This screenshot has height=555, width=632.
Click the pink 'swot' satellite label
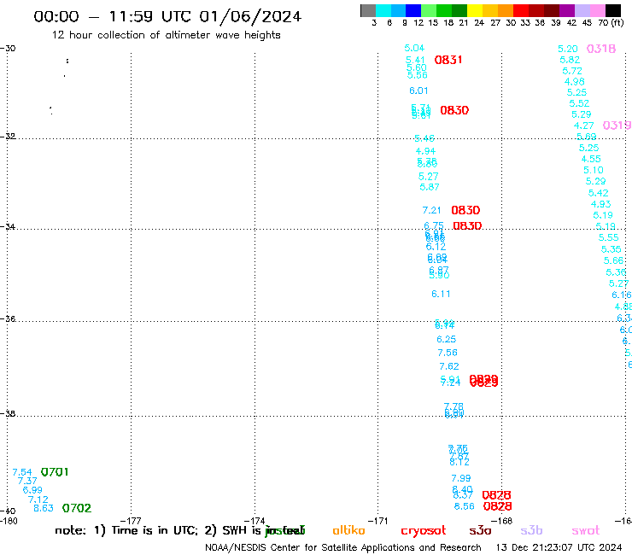(x=586, y=531)
